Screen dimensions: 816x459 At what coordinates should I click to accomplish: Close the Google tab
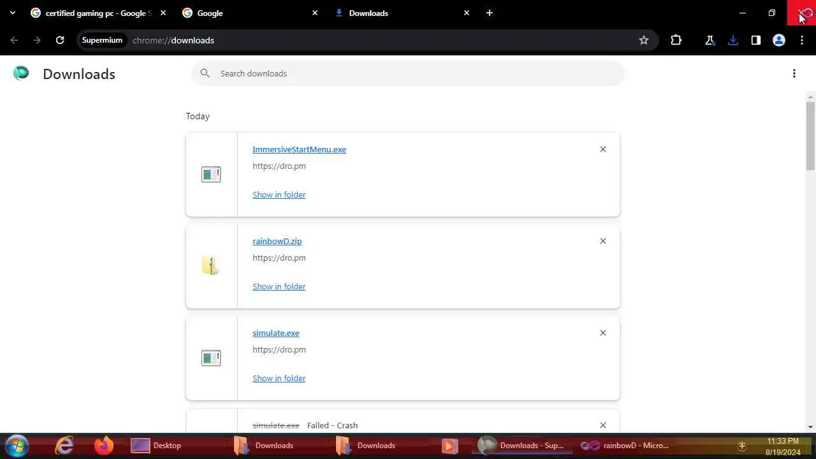click(x=315, y=13)
